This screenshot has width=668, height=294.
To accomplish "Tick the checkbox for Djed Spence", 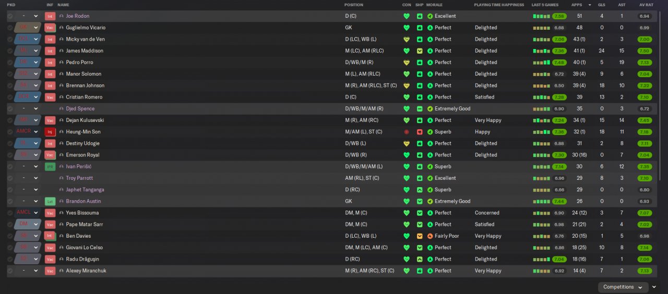I will click(10, 109).
